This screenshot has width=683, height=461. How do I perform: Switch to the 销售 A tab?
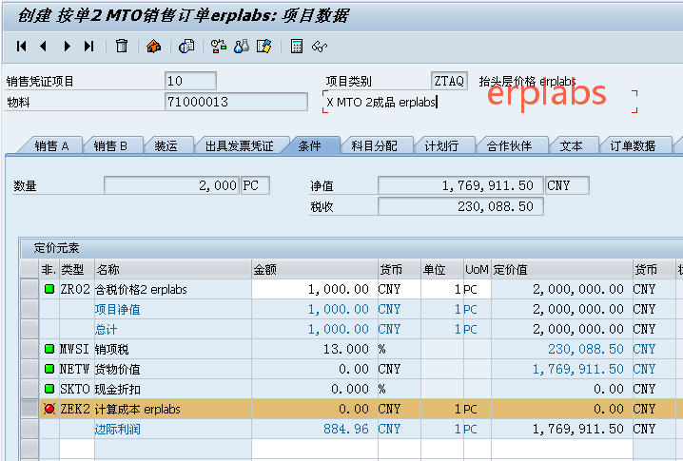pos(51,145)
